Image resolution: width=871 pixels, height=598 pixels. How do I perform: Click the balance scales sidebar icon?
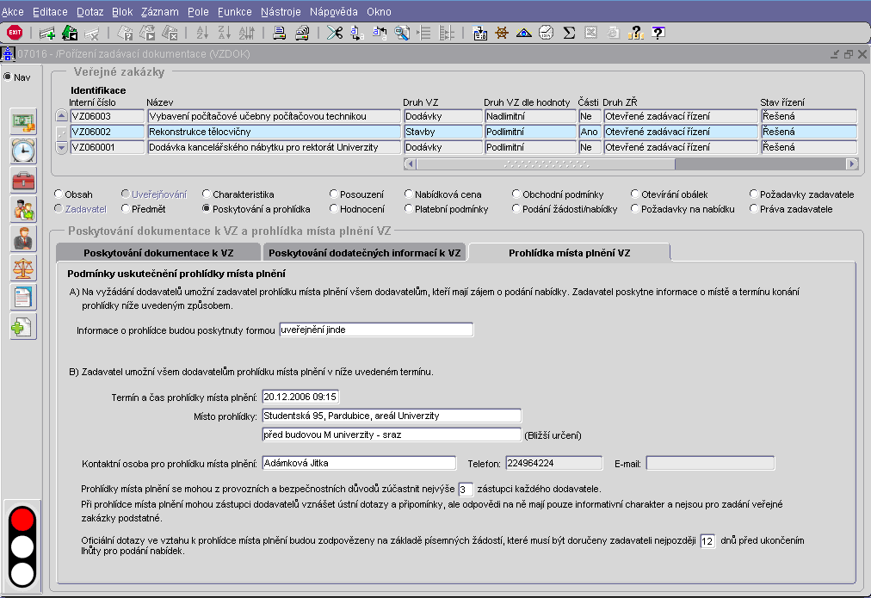[x=23, y=268]
